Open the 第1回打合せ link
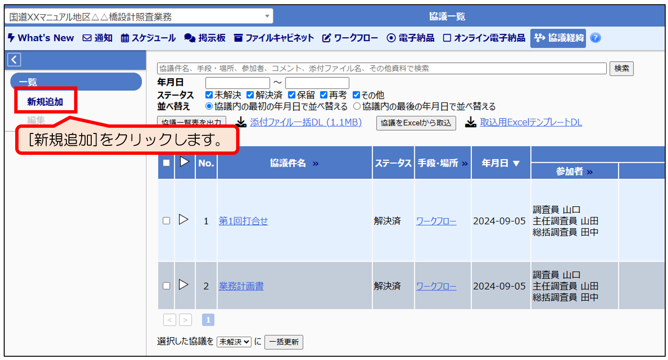Viewport: 668px width, 360px height. pyautogui.click(x=243, y=221)
